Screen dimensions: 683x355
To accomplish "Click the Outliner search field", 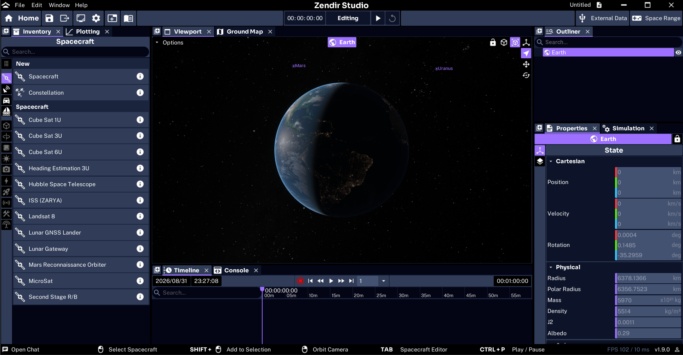I will pos(608,42).
